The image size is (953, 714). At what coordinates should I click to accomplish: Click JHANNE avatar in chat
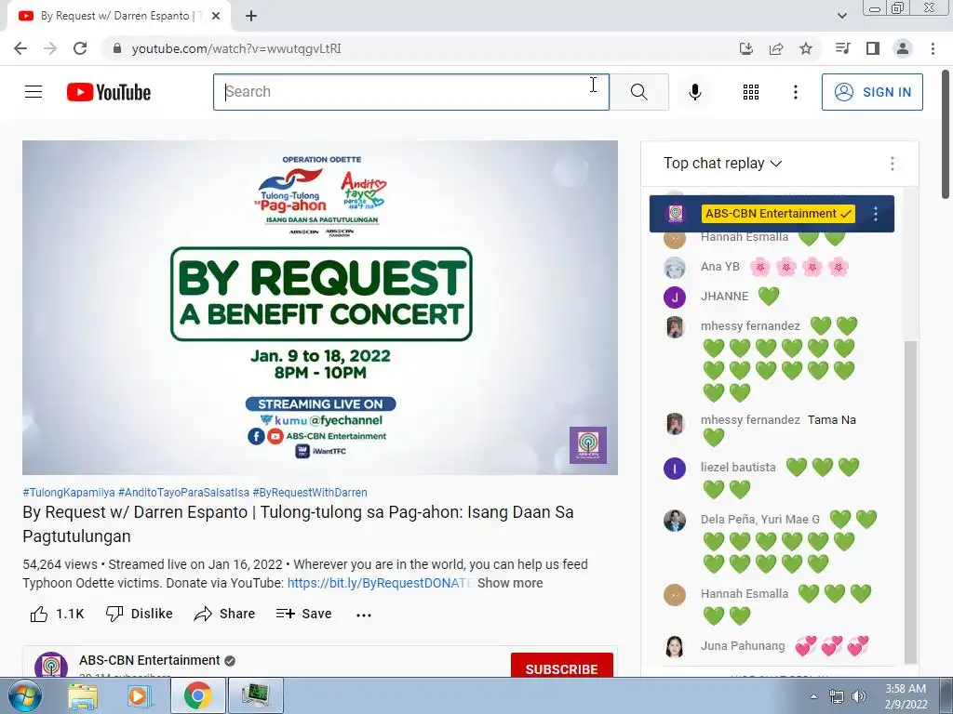click(675, 297)
